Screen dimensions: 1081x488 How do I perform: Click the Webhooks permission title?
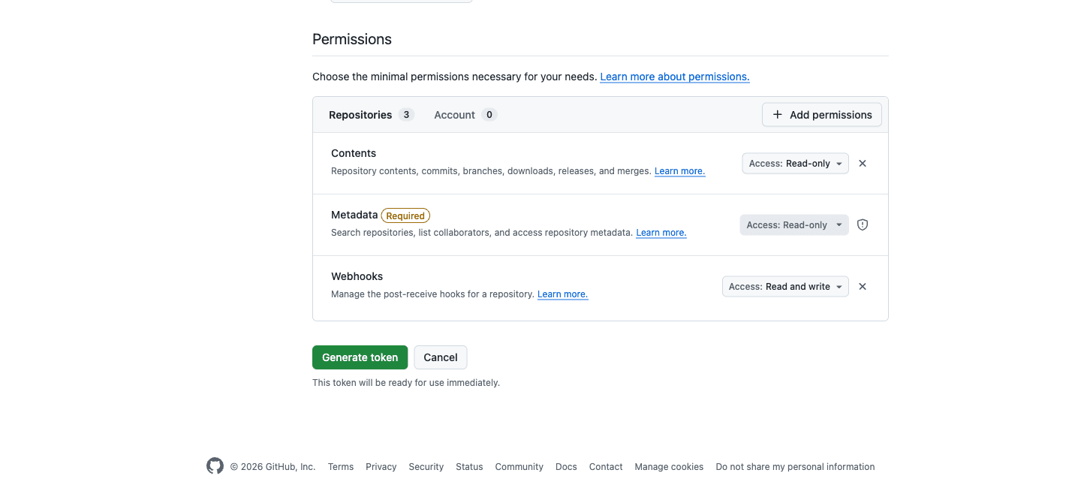tap(357, 276)
